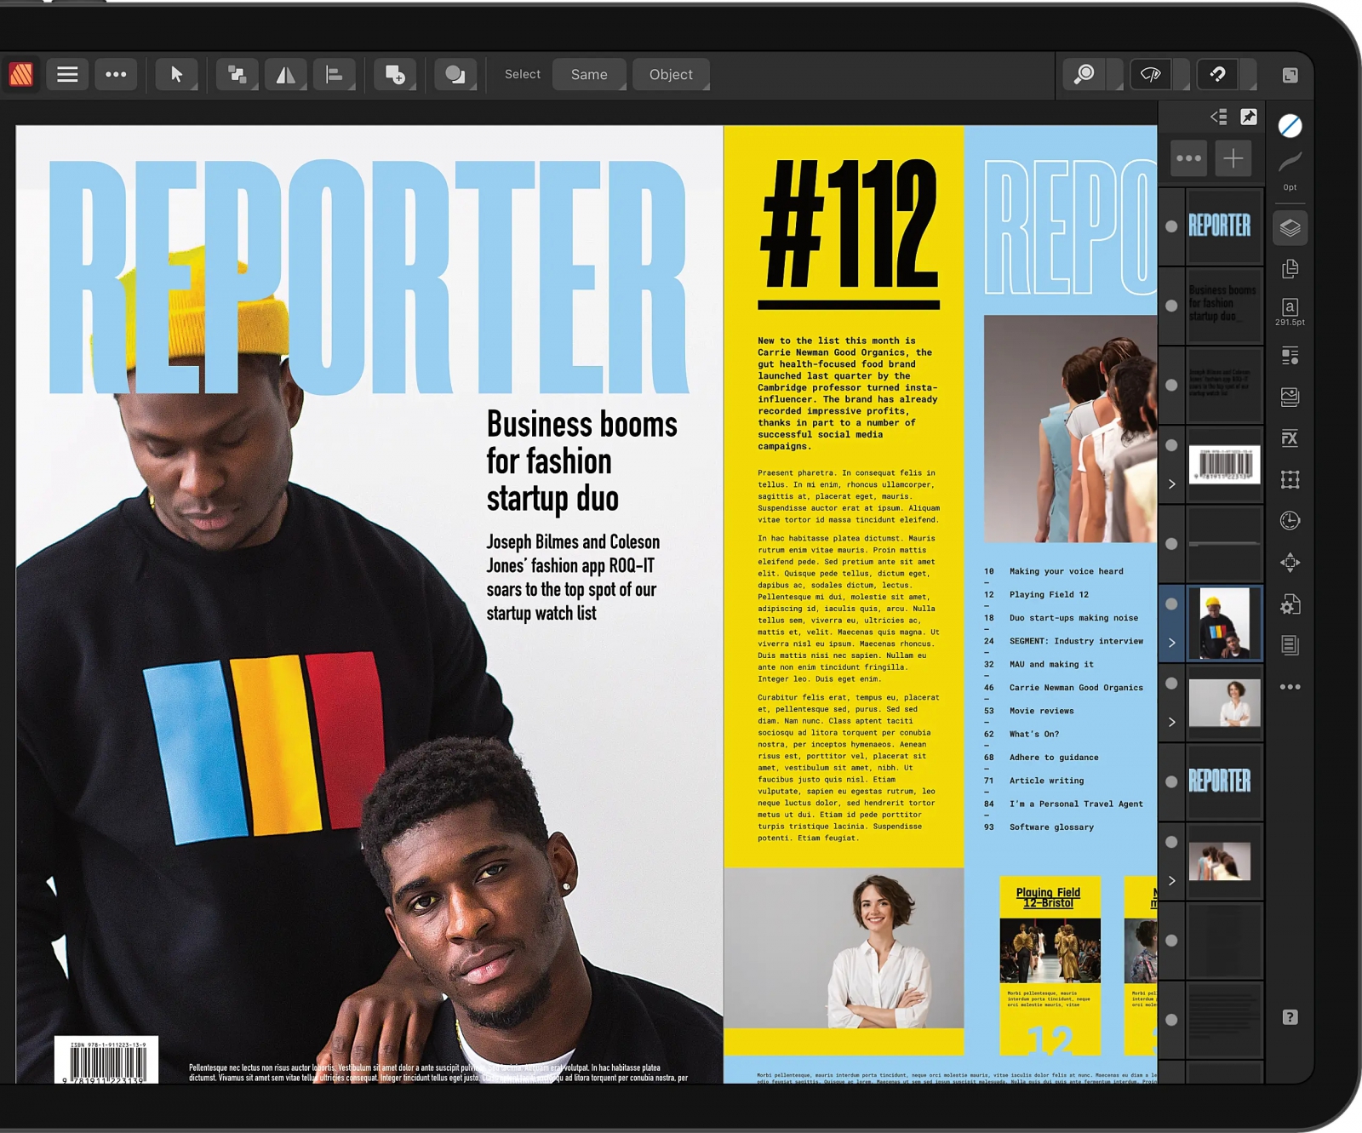The width and height of the screenshot is (1362, 1133).
Task: Toggle visibility of Business booms text layer
Action: (x=1171, y=306)
